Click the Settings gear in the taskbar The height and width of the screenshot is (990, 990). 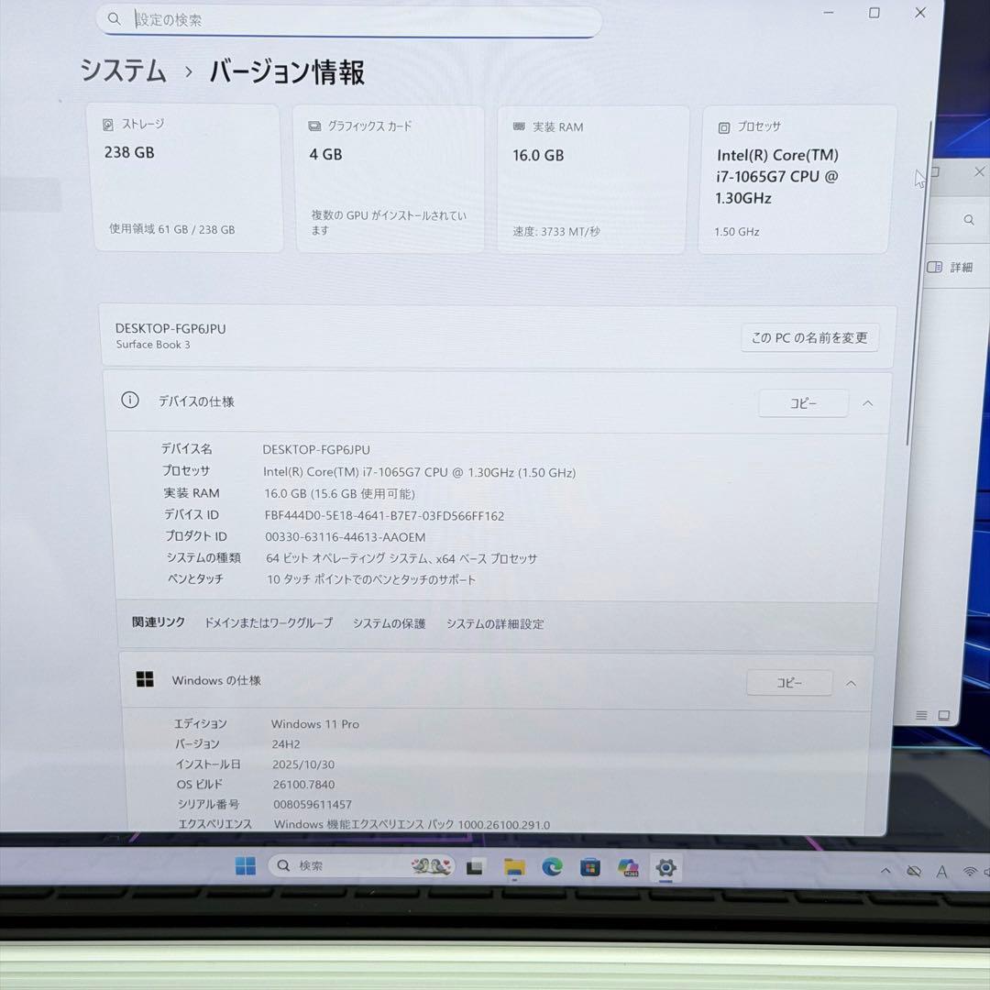[665, 868]
